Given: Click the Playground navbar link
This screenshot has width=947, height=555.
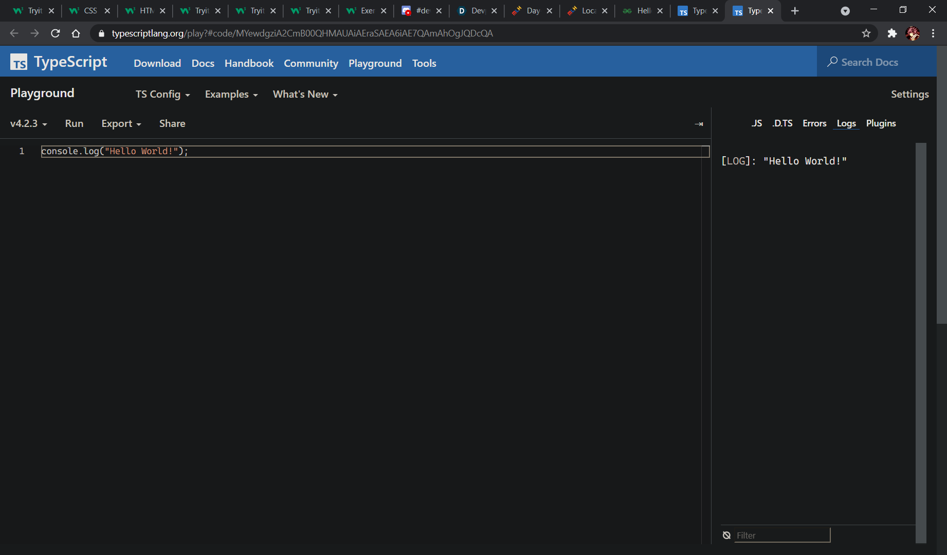Looking at the screenshot, I should pyautogui.click(x=375, y=63).
